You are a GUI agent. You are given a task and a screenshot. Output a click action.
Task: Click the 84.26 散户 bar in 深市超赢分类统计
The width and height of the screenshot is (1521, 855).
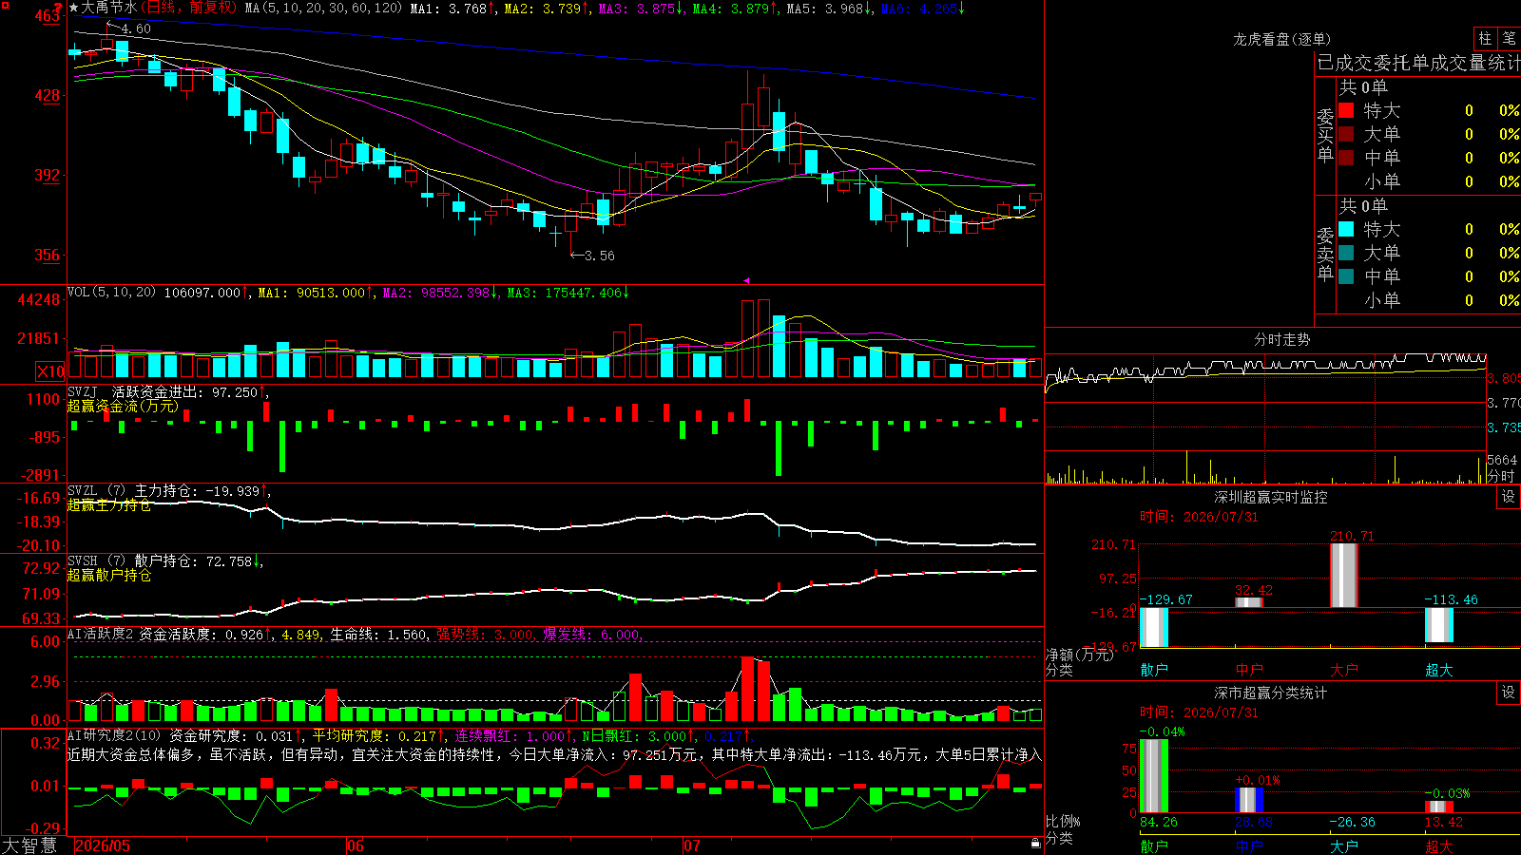pyautogui.click(x=1154, y=776)
